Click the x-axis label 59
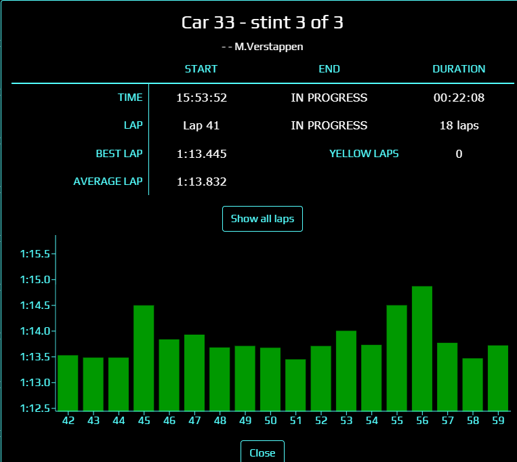517x462 pixels. tap(498, 421)
